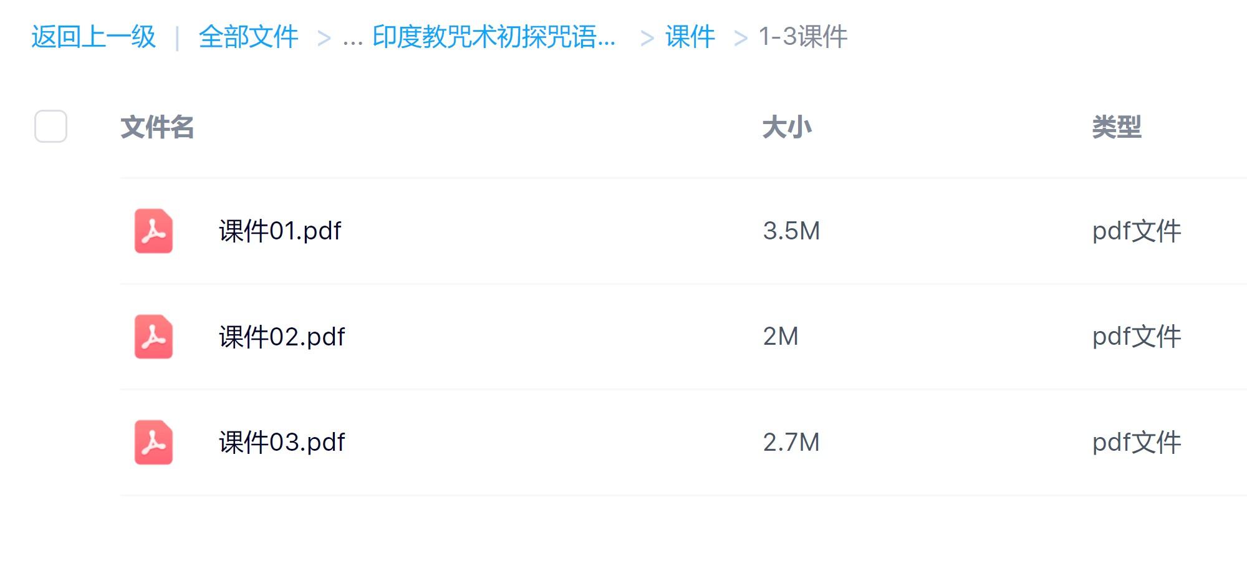
Task: Expand the collapsed breadcrumb ellipsis
Action: pyautogui.click(x=352, y=39)
